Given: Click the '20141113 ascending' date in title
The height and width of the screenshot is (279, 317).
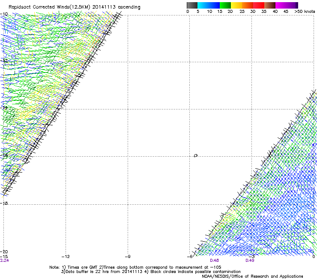Looking at the screenshot, I should coord(116,7).
